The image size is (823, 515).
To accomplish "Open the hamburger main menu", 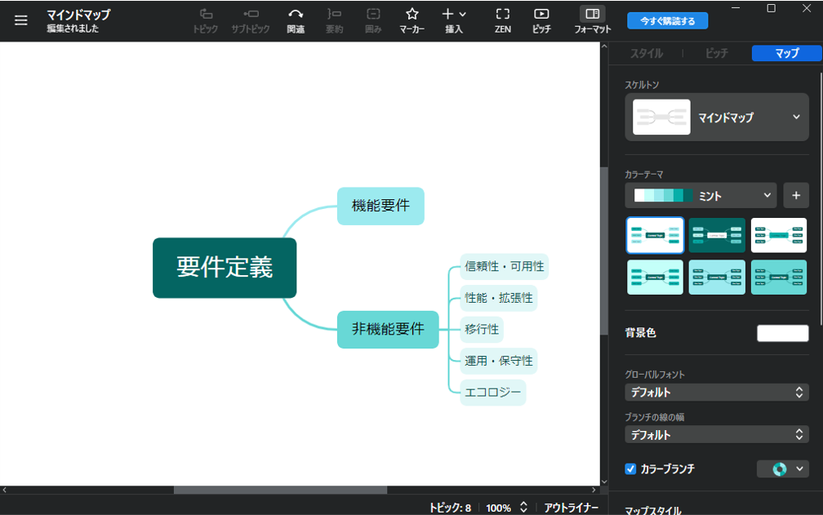I will tap(21, 20).
